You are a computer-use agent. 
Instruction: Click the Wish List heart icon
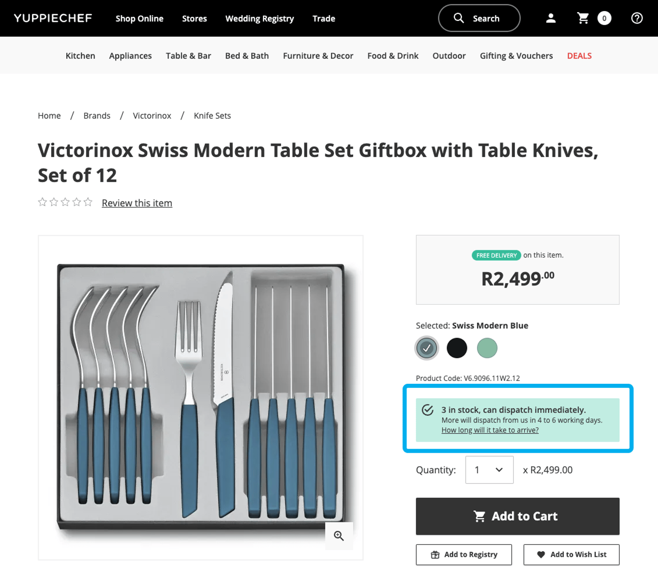pos(542,554)
